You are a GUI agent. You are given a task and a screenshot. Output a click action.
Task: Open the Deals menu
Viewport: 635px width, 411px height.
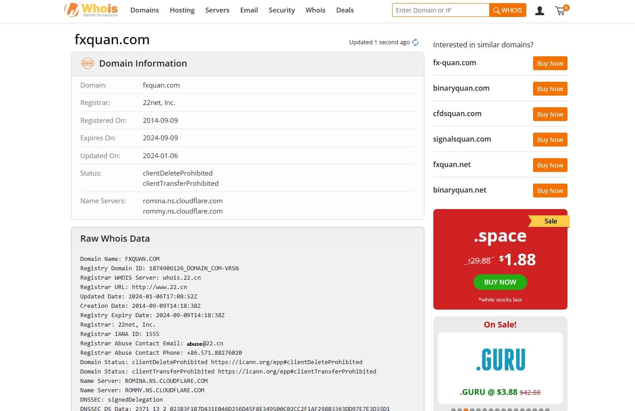click(x=345, y=10)
